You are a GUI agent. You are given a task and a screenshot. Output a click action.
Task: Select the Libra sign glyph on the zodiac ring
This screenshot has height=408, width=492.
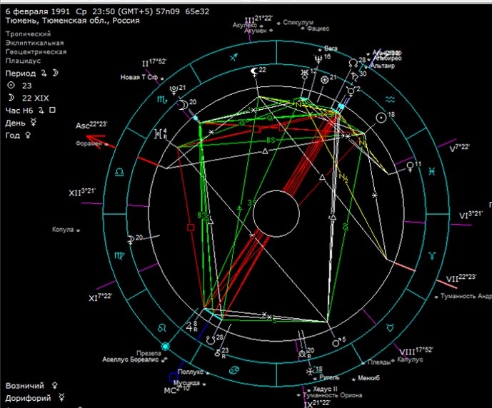point(120,172)
